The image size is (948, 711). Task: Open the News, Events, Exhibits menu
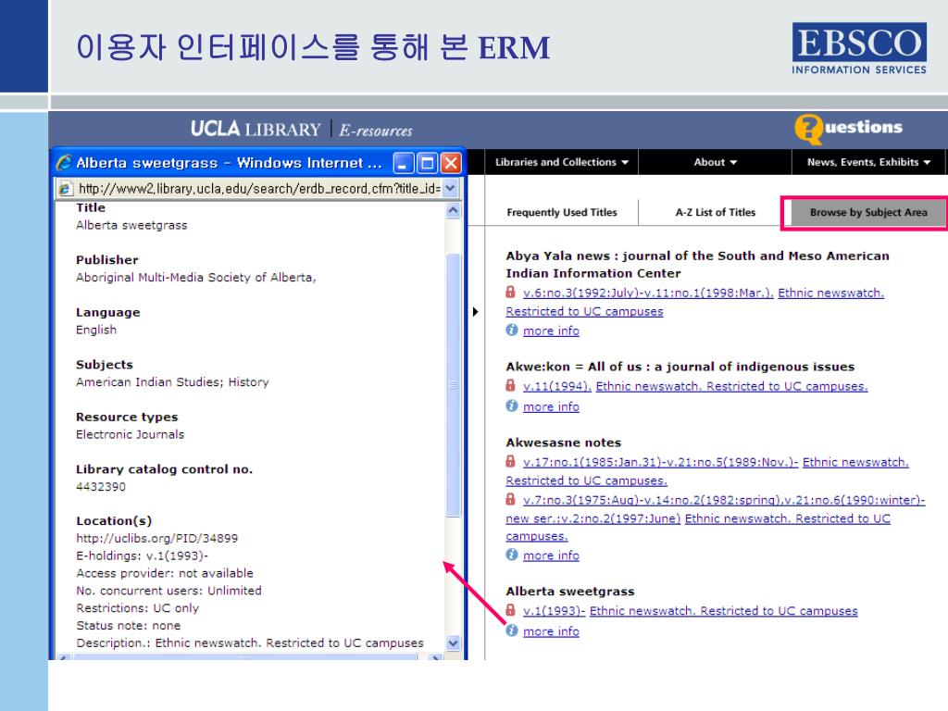(x=868, y=162)
